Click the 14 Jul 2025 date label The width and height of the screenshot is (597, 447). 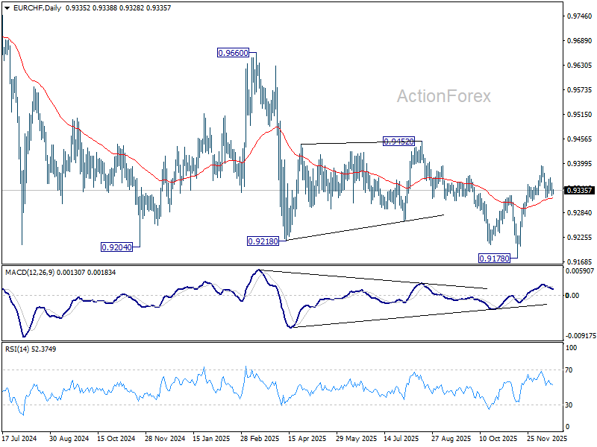click(401, 439)
